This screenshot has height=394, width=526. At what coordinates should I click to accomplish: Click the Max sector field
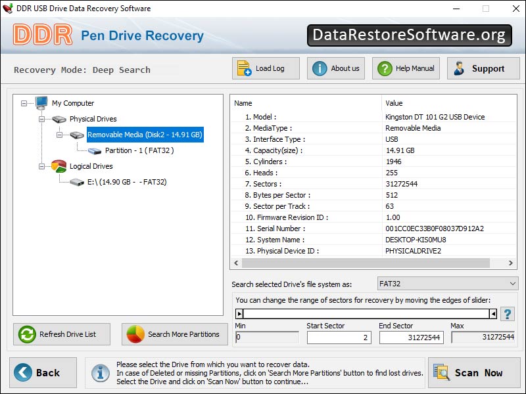pyautogui.click(x=483, y=337)
